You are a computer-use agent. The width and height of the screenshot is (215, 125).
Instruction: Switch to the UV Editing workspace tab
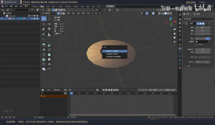click(60, 7)
